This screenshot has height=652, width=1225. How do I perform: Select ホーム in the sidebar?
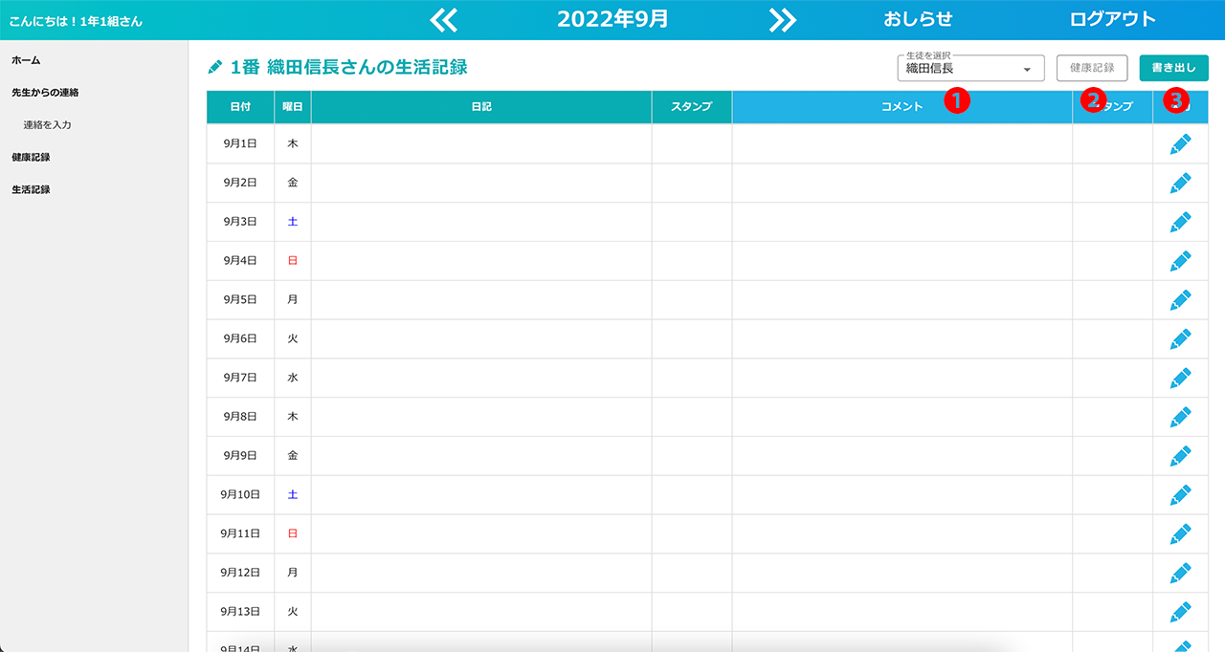pyautogui.click(x=26, y=60)
